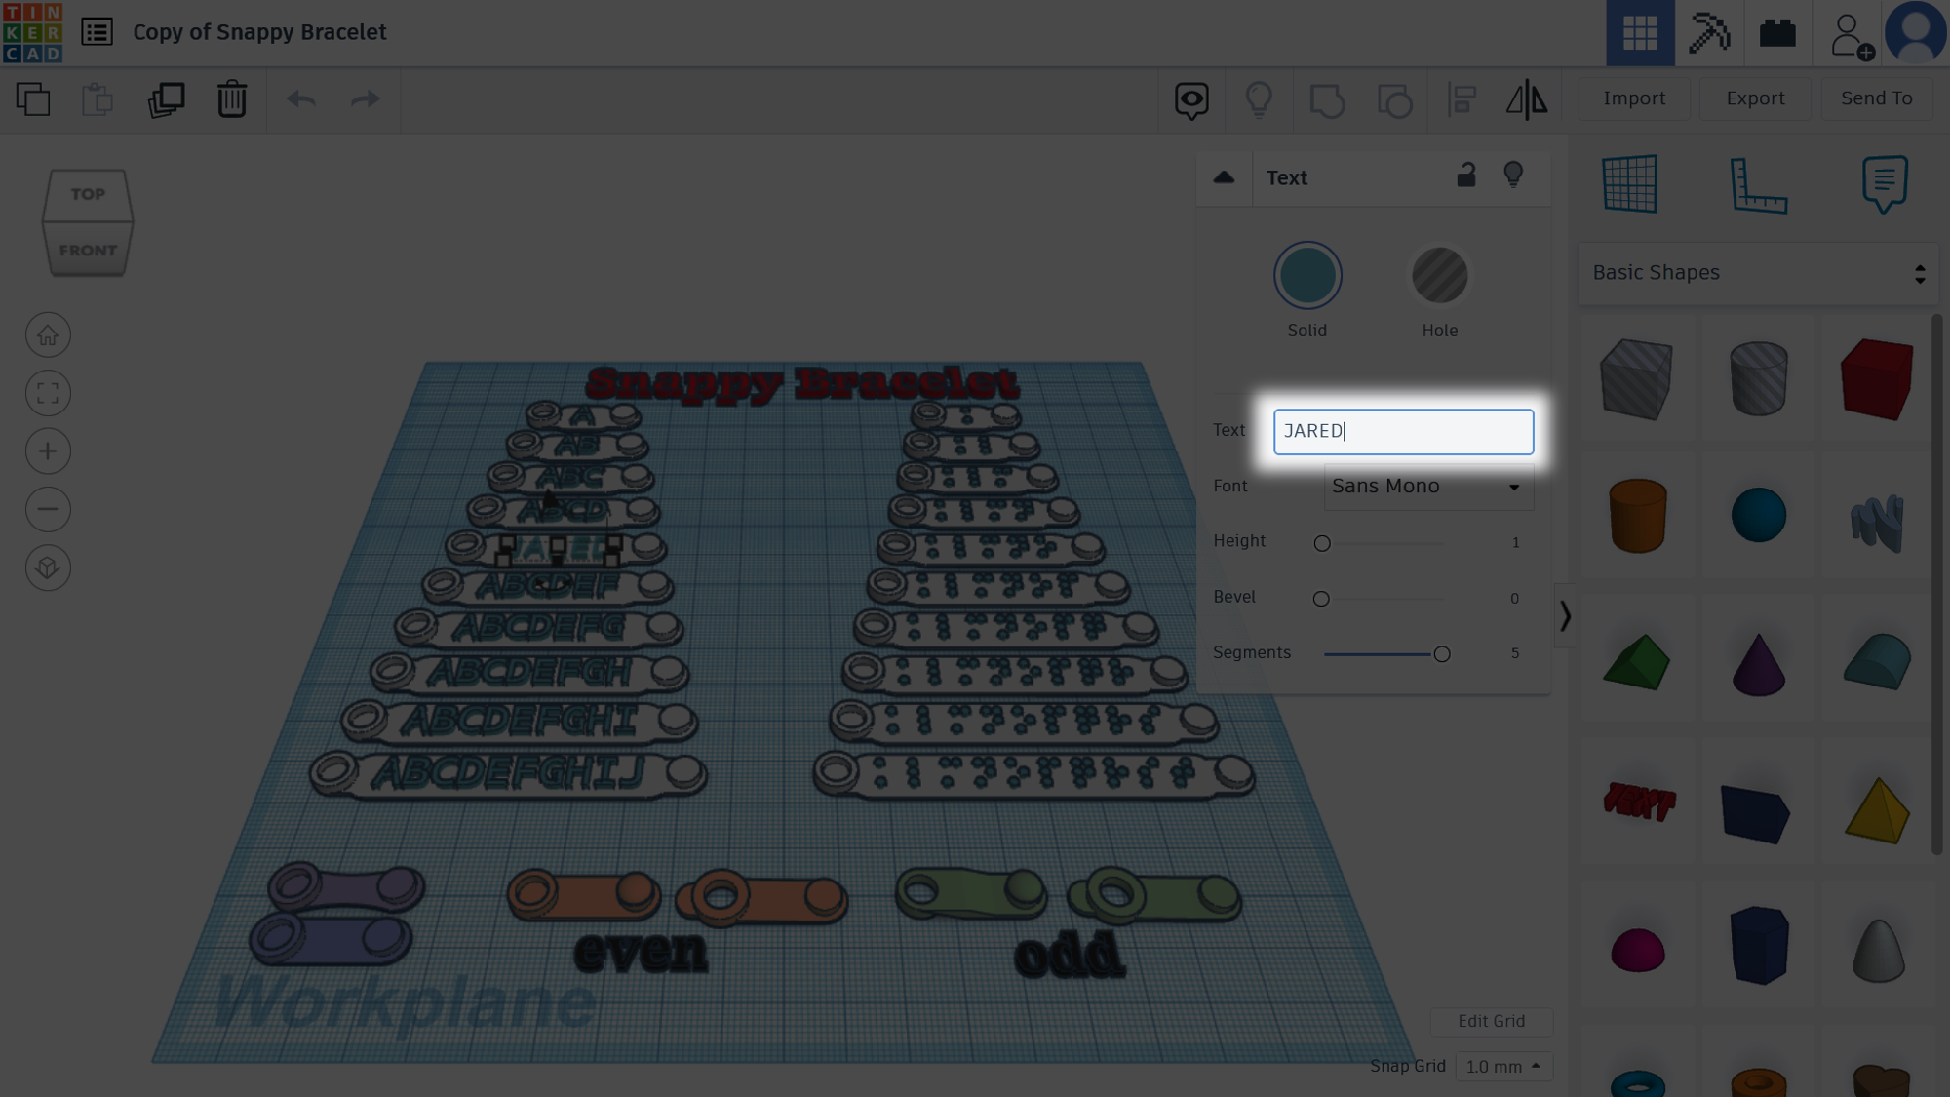Set shape to Solid
Screen dimensions: 1950x1097
[1306, 276]
